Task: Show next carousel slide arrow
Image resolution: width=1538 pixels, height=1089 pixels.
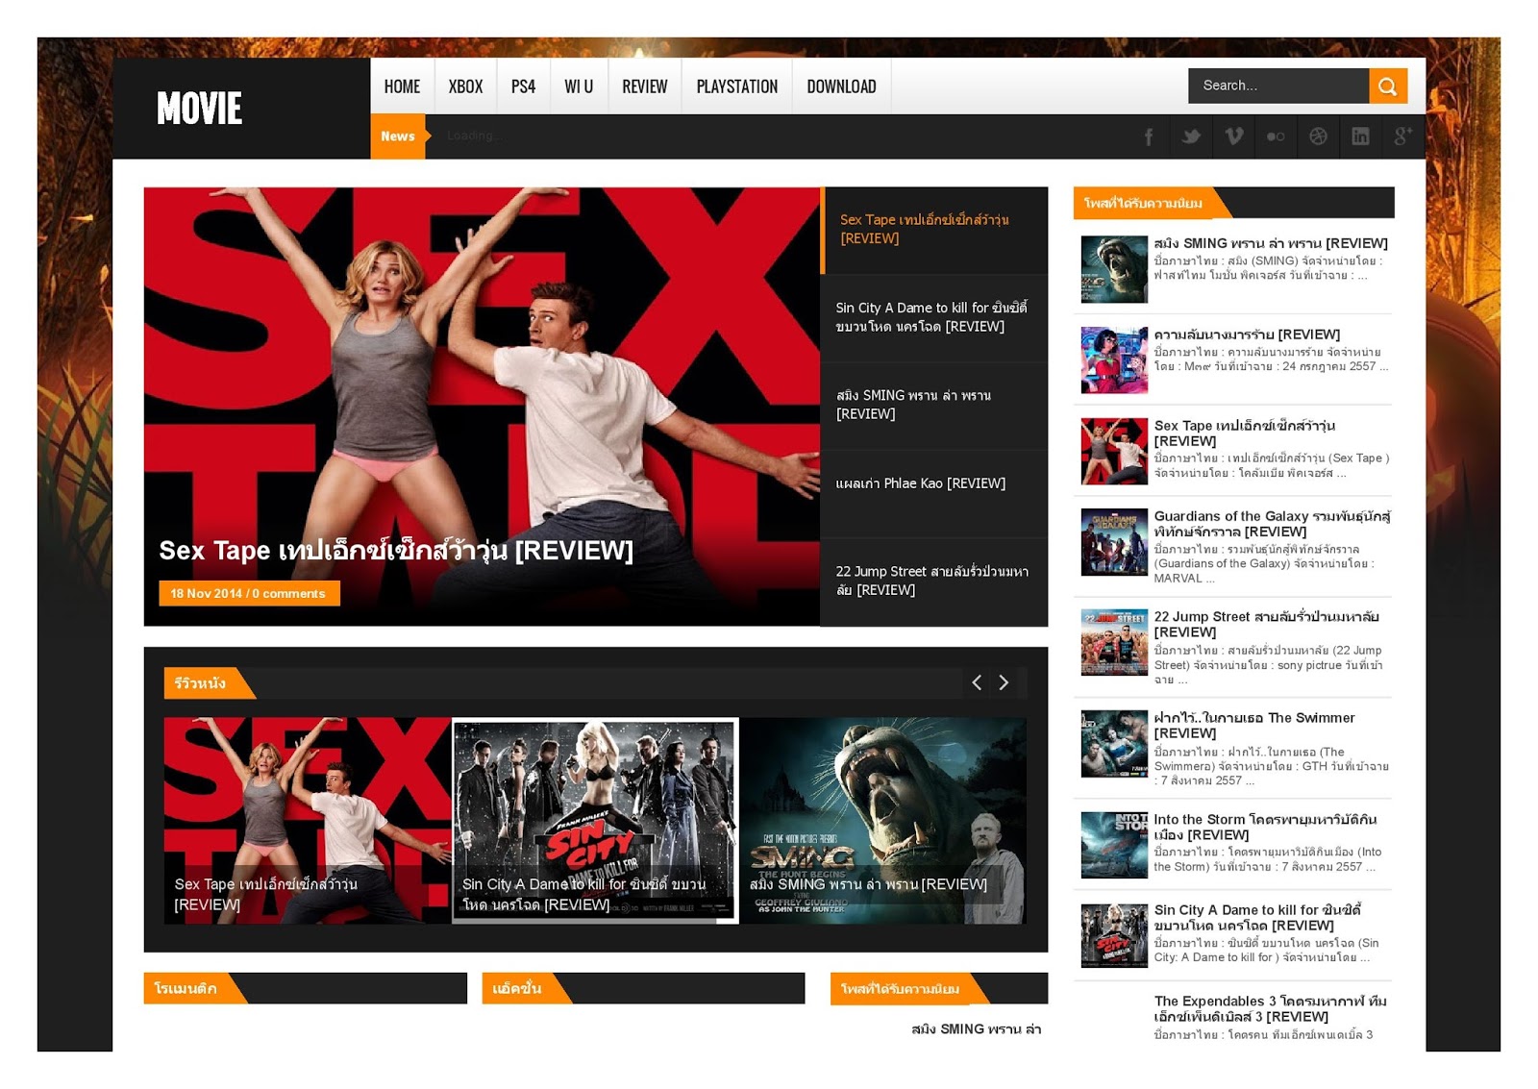Action: coord(1004,682)
